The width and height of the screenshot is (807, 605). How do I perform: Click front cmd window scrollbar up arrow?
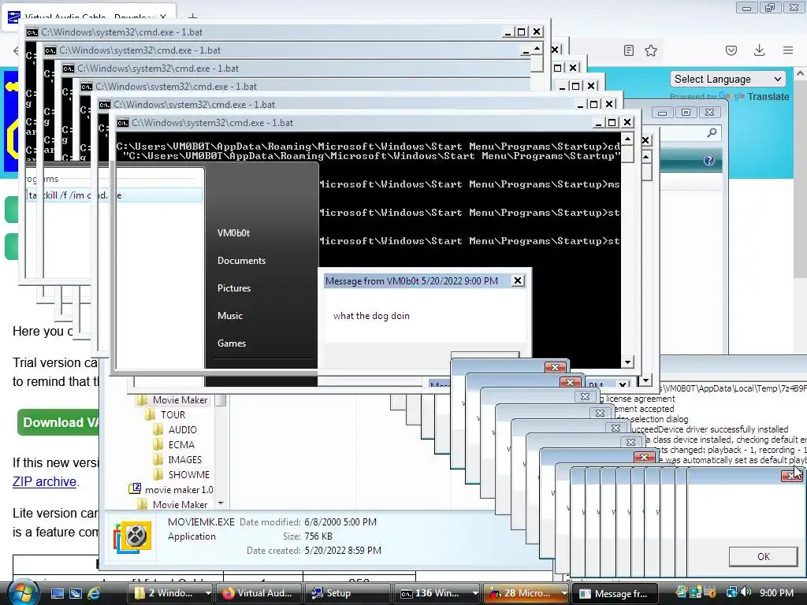click(x=627, y=139)
